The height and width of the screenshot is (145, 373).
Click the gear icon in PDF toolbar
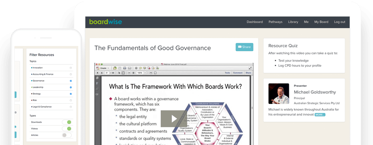coord(136,68)
